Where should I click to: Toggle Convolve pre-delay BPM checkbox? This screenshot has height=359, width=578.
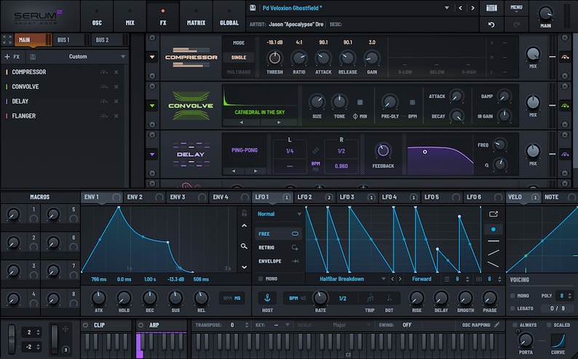[412, 103]
